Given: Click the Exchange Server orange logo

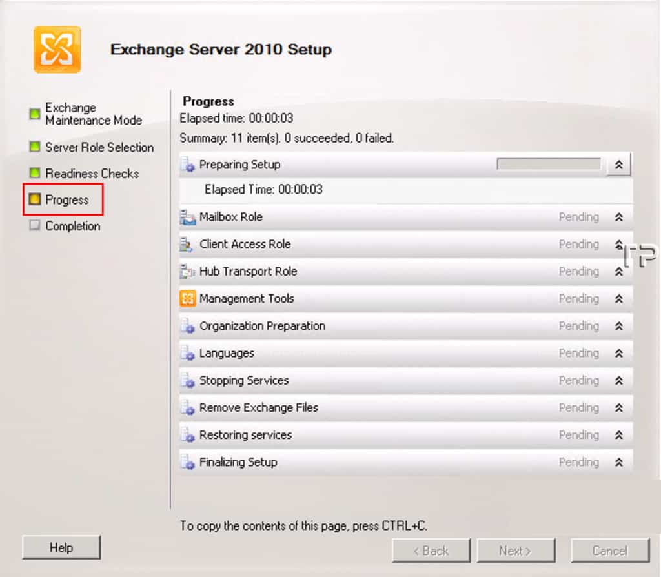Looking at the screenshot, I should click(x=57, y=49).
